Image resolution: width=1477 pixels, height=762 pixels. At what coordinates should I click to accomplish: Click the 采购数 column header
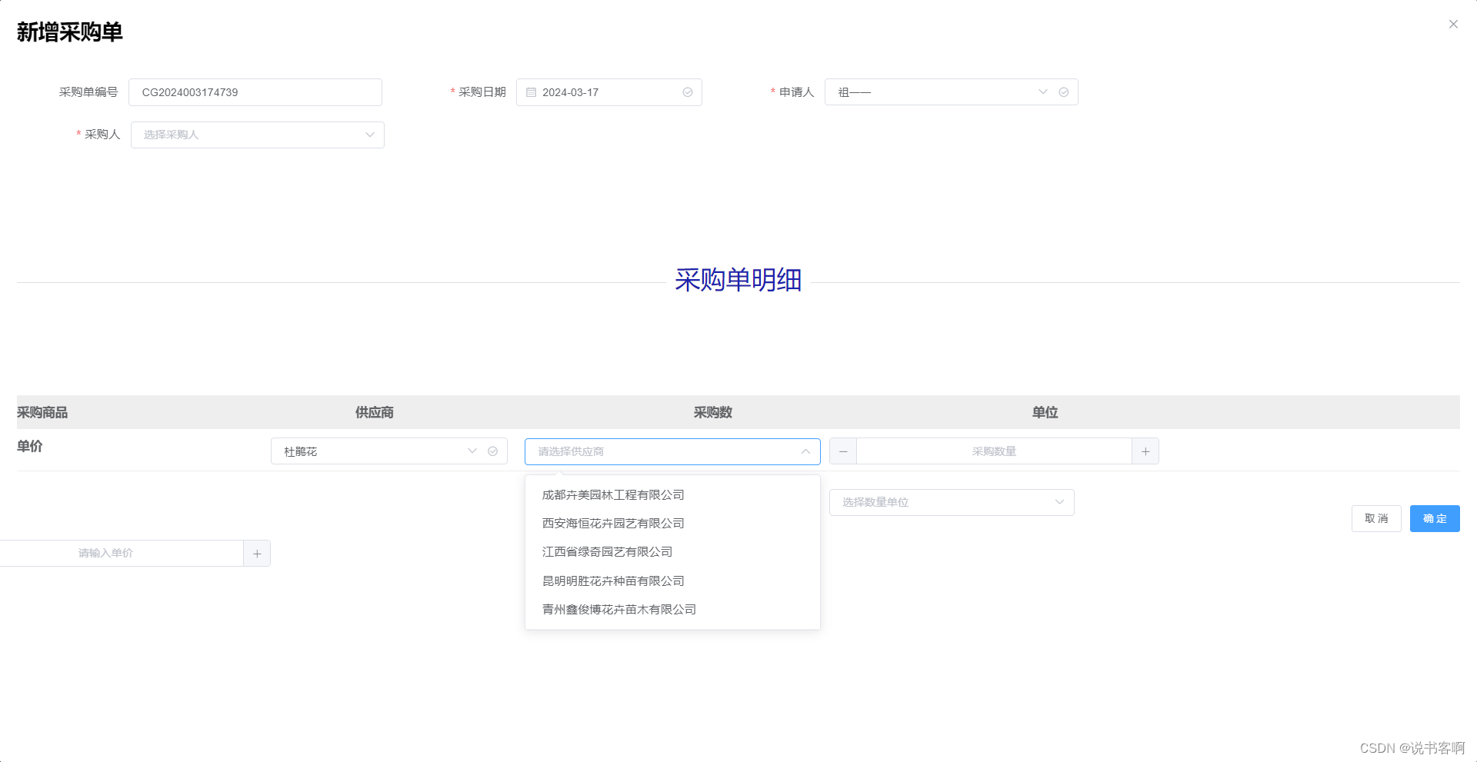pyautogui.click(x=713, y=413)
